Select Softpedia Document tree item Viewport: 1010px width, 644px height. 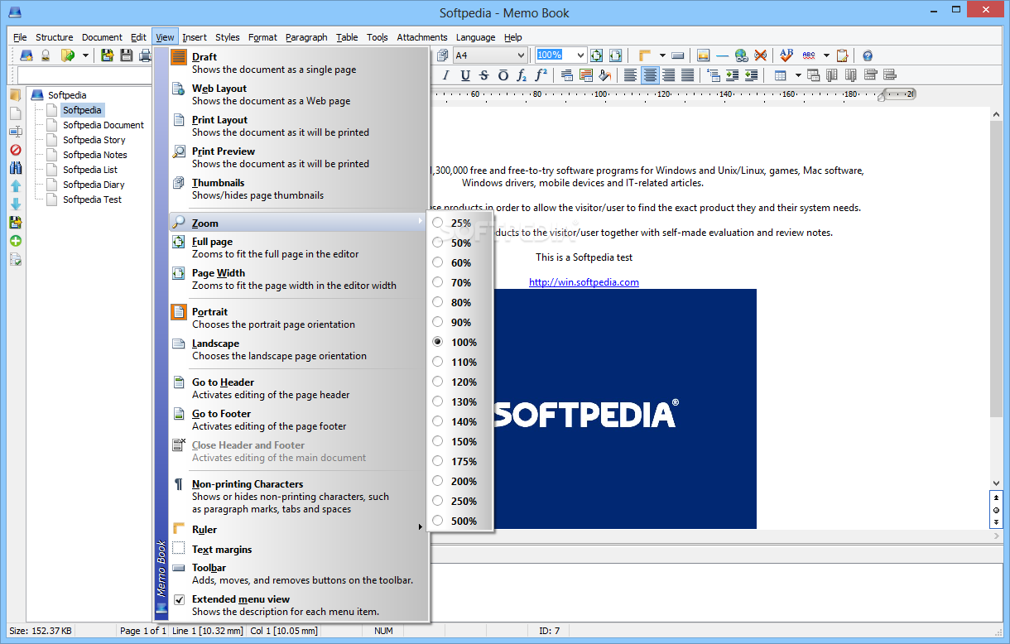[x=103, y=125]
